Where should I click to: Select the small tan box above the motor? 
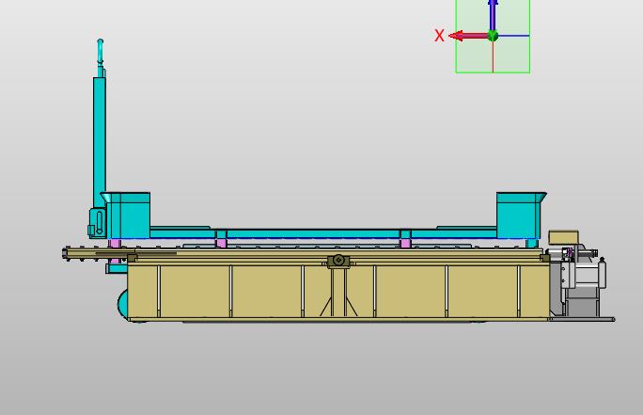pyautogui.click(x=563, y=238)
